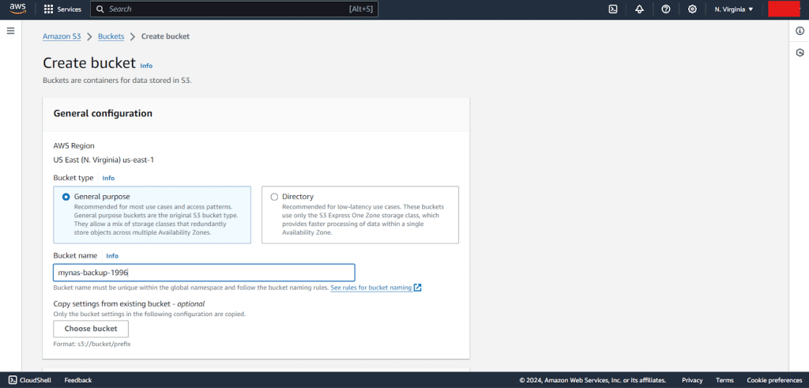Open See rules for bucket naming link
809x388 pixels.
[371, 288]
